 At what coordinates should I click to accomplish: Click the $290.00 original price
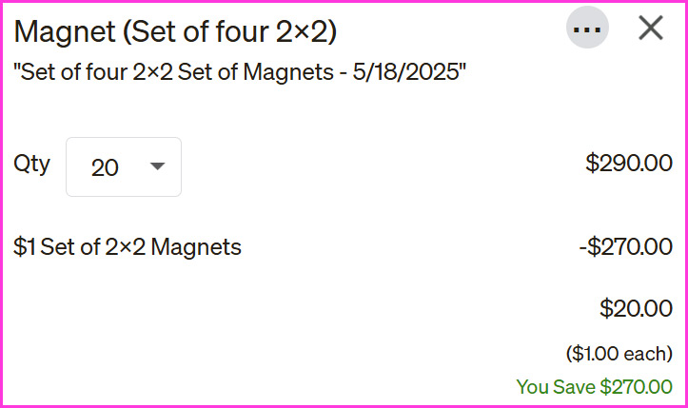[x=628, y=164]
